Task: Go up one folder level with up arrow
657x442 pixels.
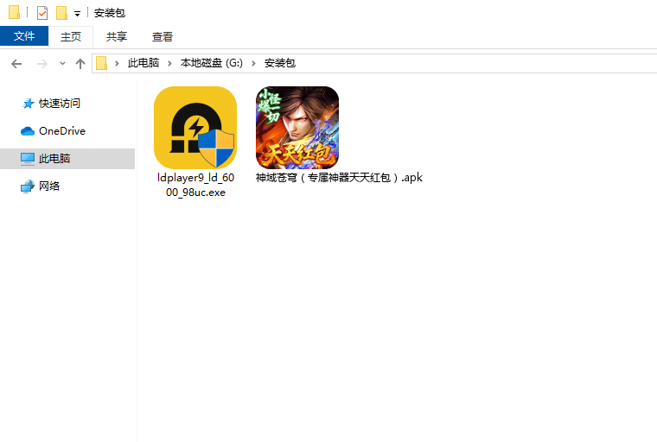Action: coord(80,63)
